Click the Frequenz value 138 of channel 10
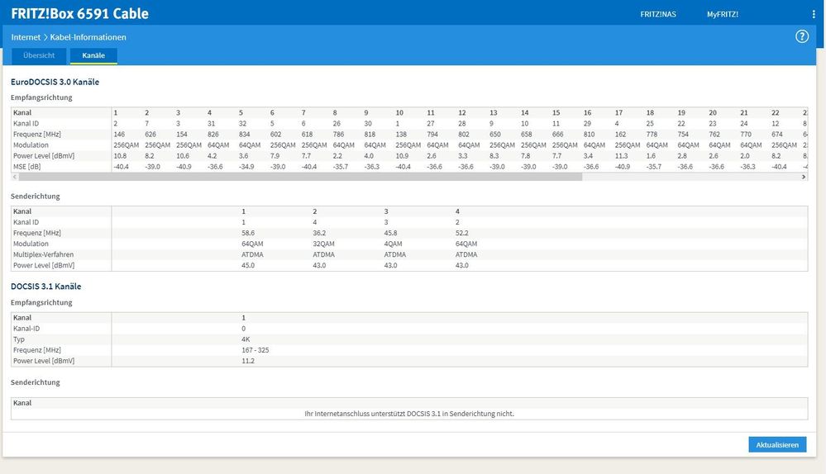The height and width of the screenshot is (474, 826). pyautogui.click(x=401, y=134)
